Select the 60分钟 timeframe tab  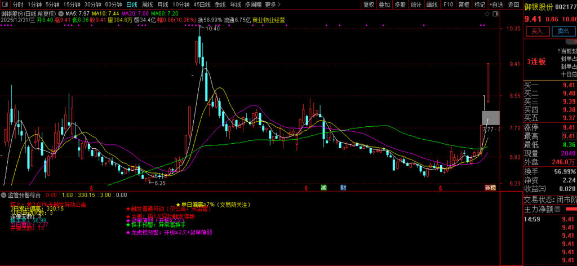click(114, 5)
